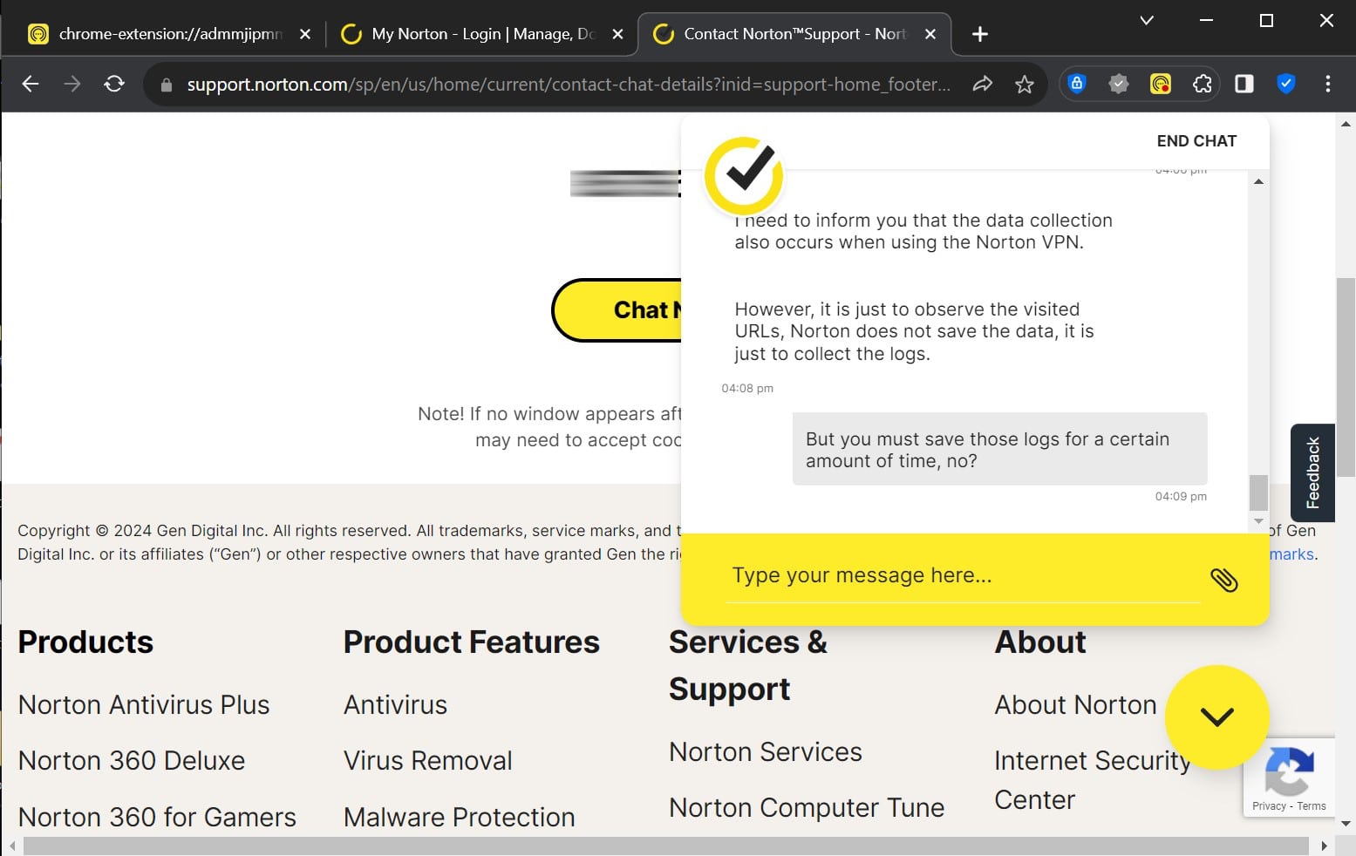Click the chat scrollbar up arrow
Screen dimensions: 1356x856
1258,181
